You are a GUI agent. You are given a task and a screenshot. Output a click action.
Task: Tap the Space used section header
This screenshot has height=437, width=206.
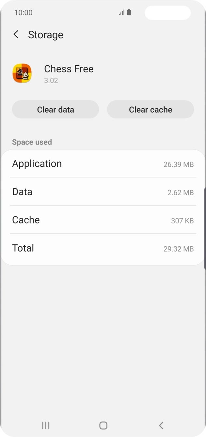(32, 142)
